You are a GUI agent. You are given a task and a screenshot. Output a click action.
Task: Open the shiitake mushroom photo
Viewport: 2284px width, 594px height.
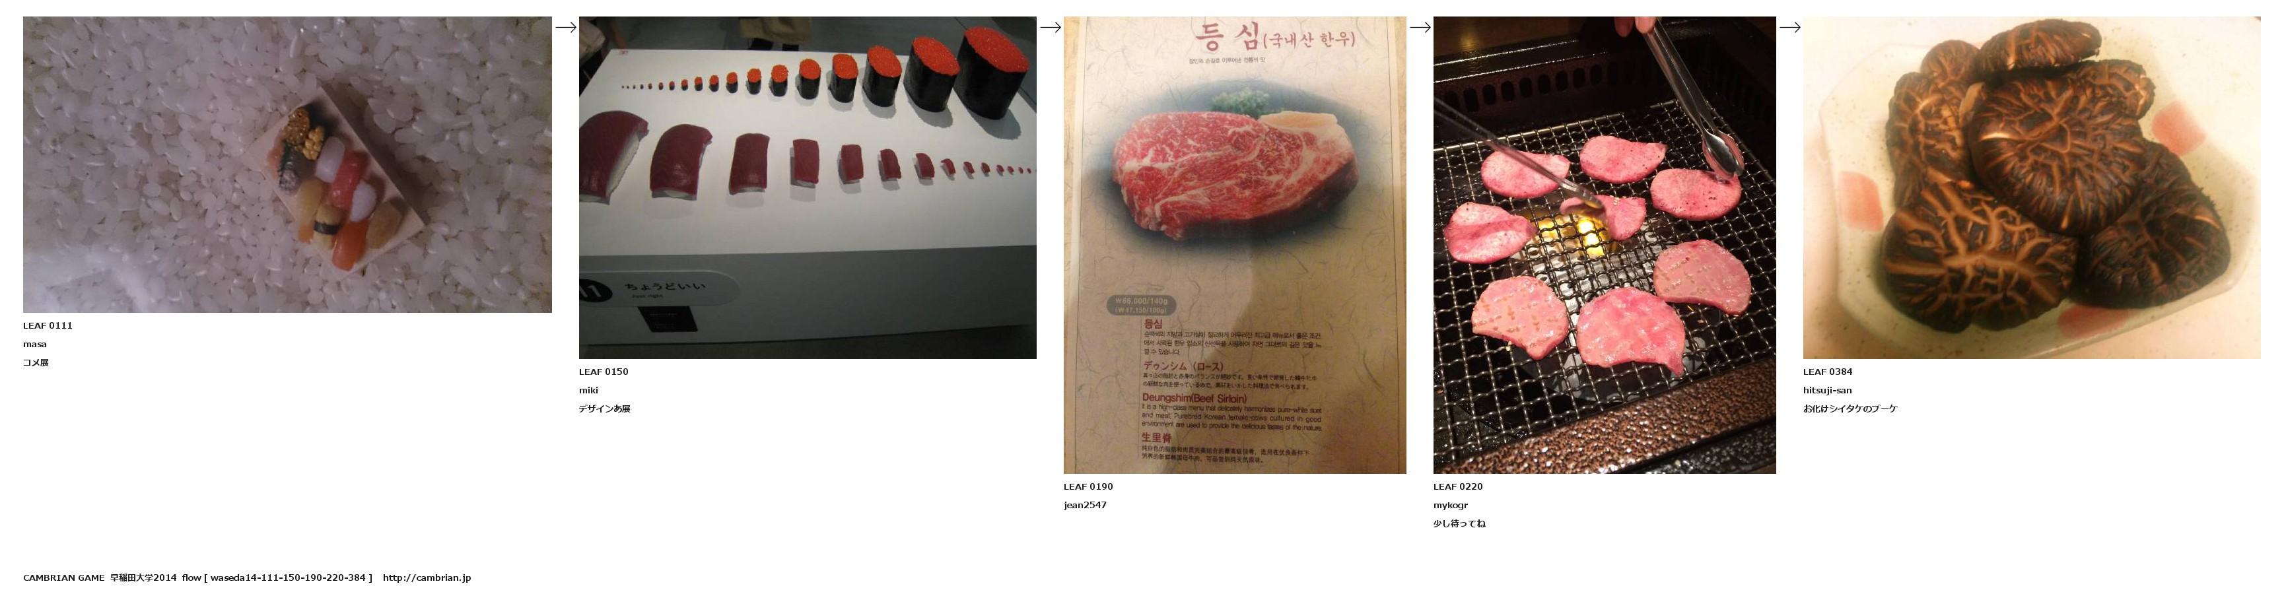[x=2032, y=187]
